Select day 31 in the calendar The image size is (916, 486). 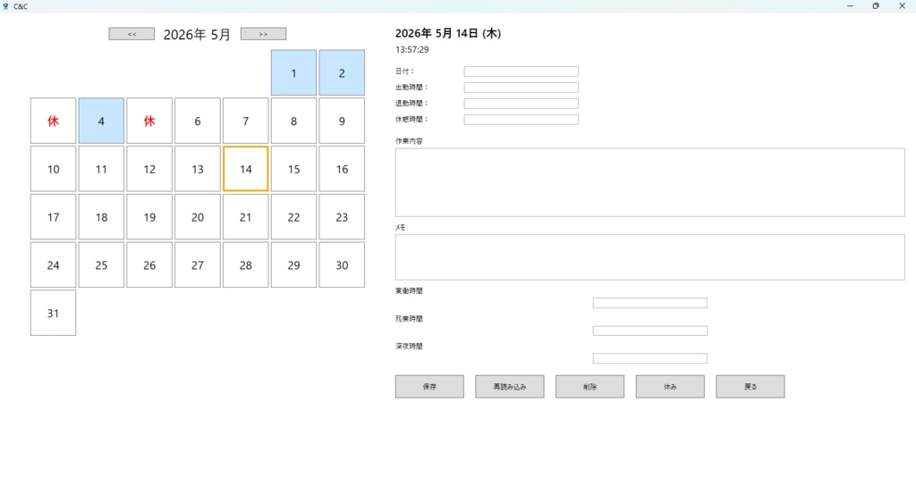tap(53, 313)
